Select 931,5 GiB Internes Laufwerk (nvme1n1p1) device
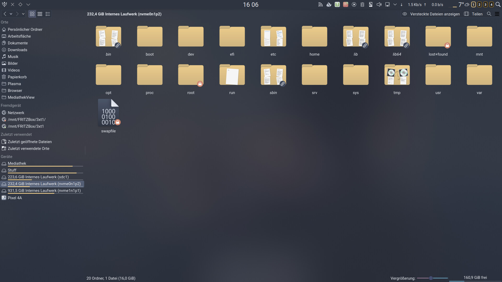The width and height of the screenshot is (502, 282). [x=44, y=191]
